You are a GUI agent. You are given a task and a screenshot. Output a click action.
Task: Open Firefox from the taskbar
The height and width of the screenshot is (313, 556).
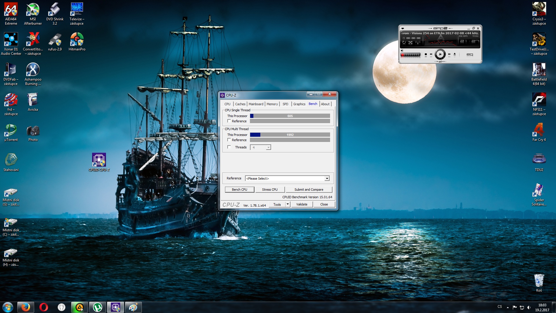[x=25, y=307]
